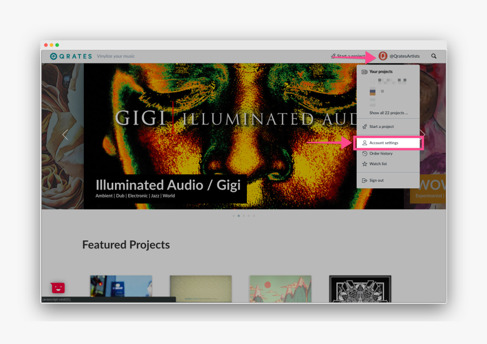Click the person icon beside Account settings
The width and height of the screenshot is (487, 344).
365,143
